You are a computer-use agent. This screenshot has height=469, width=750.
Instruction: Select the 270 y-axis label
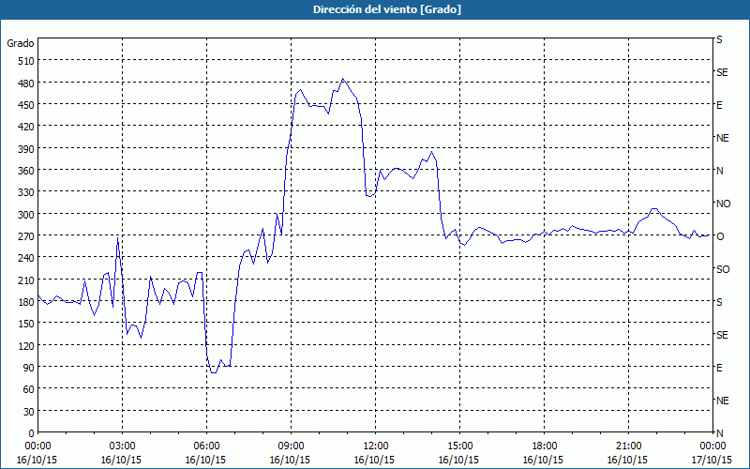pyautogui.click(x=26, y=236)
